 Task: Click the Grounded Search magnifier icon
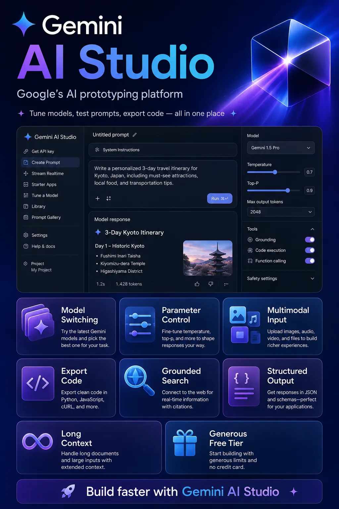click(x=139, y=380)
